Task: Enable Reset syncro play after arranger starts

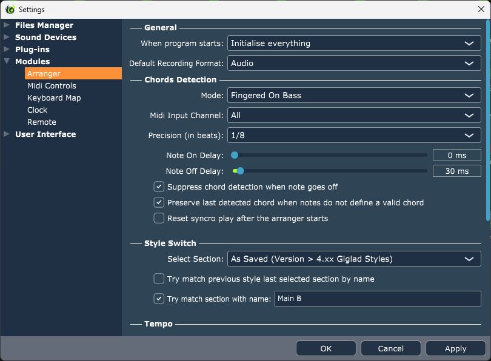Action: [x=159, y=218]
